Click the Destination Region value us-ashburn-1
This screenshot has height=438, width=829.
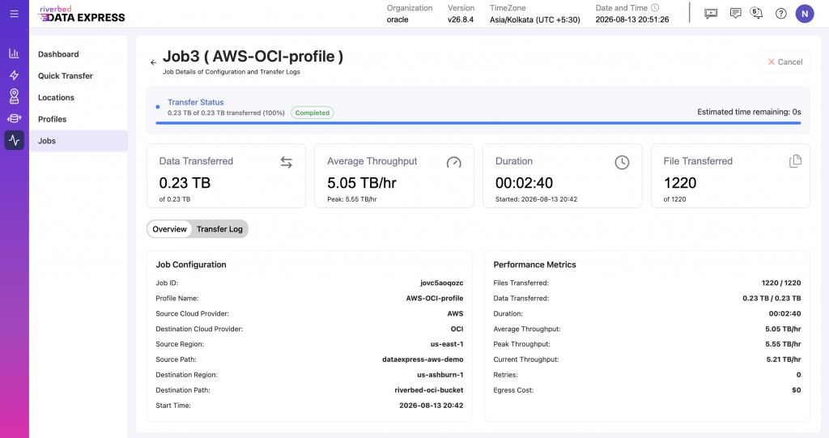pyautogui.click(x=440, y=375)
